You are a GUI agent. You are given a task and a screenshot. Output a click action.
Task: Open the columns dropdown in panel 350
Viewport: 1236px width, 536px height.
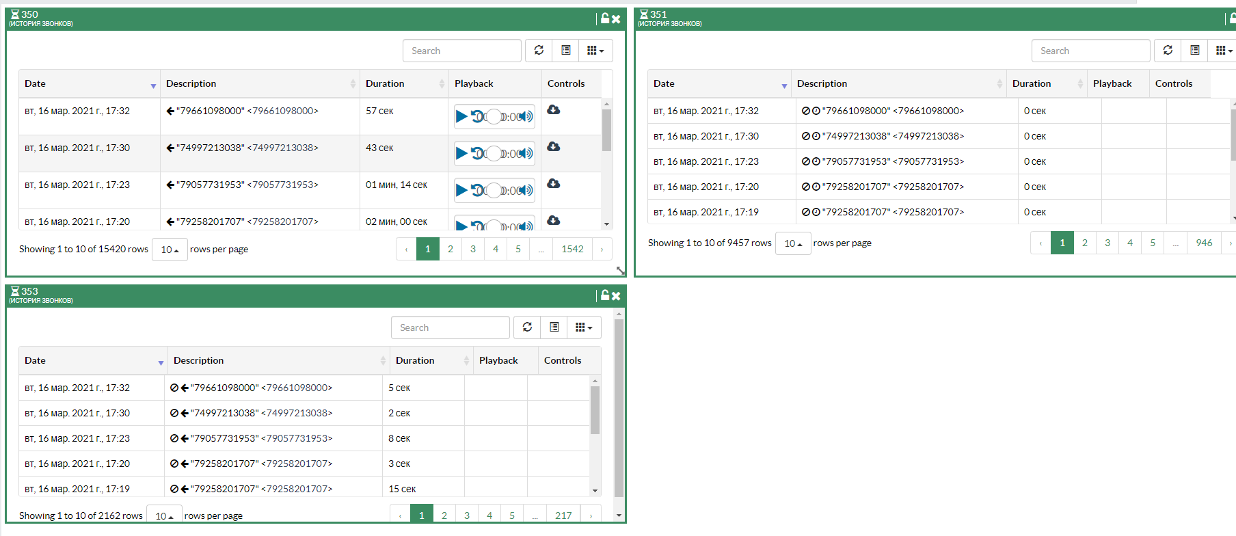click(595, 51)
